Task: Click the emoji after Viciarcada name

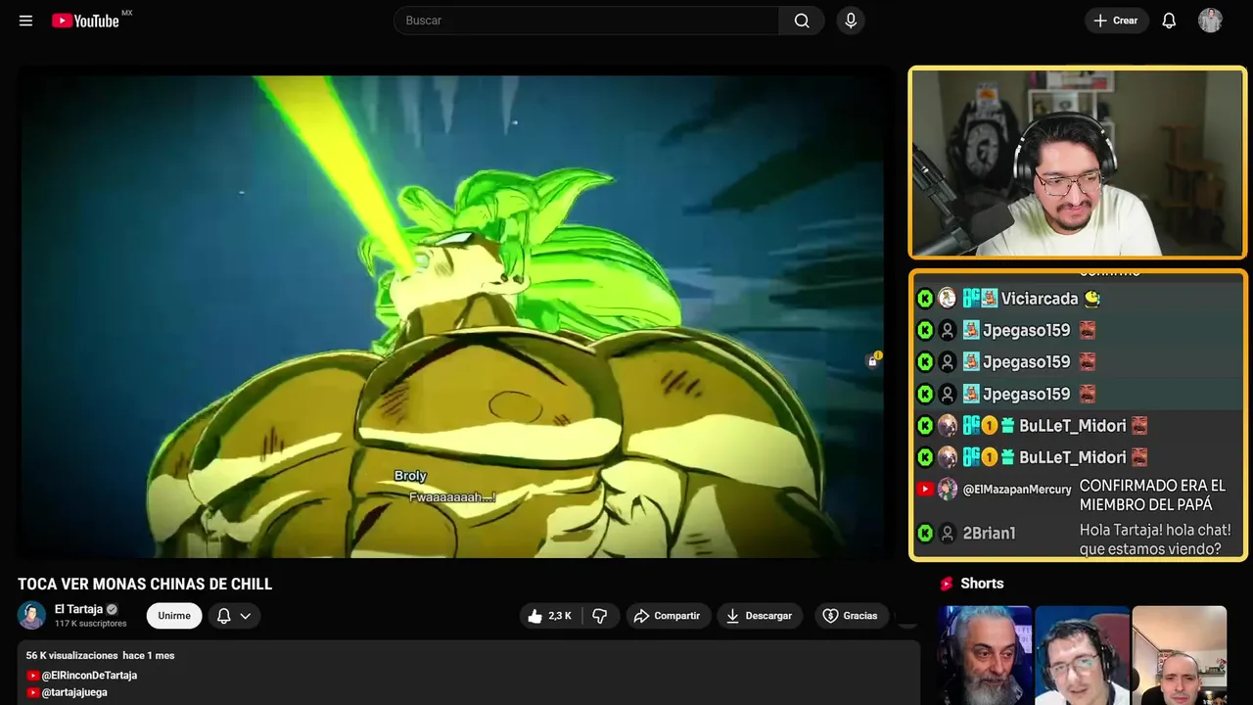Action: (x=1091, y=299)
